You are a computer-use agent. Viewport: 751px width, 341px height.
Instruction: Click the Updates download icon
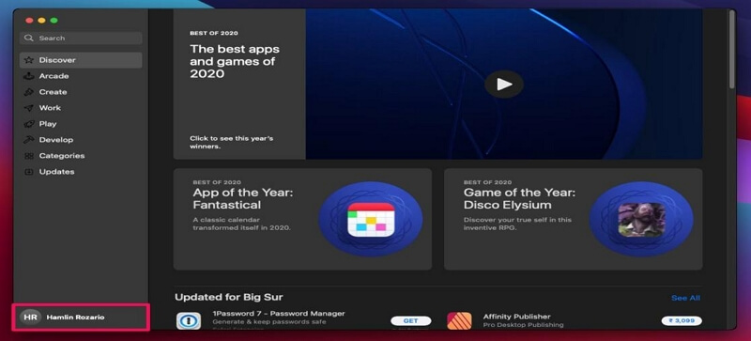pyautogui.click(x=29, y=172)
